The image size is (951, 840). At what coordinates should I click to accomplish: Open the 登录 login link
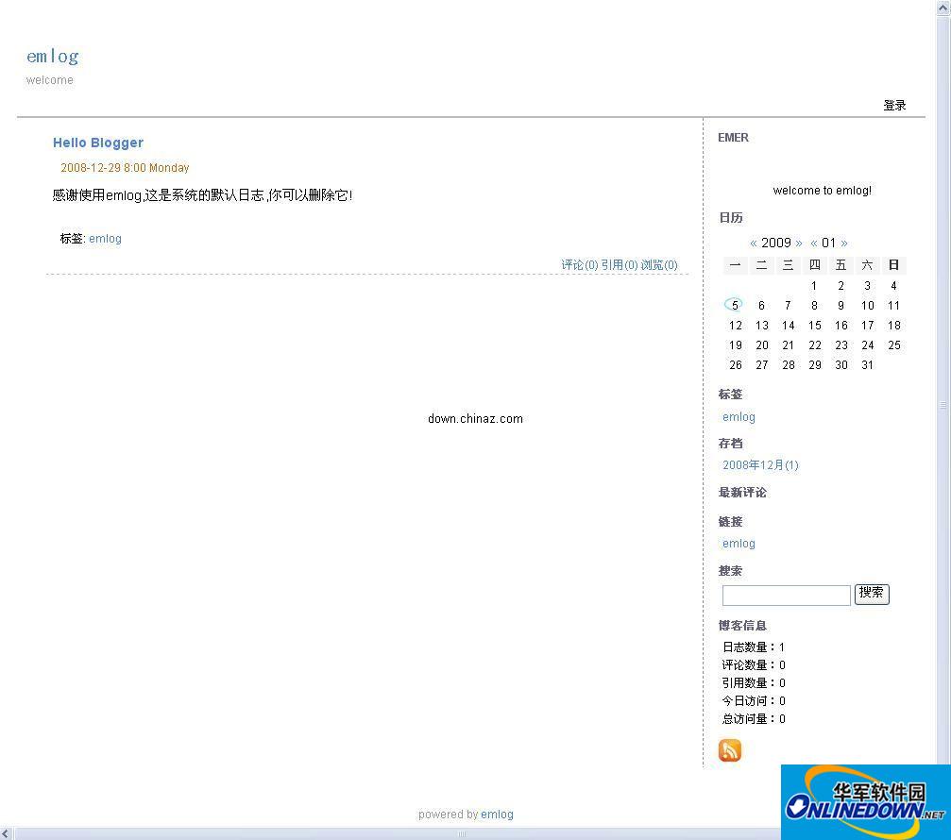[892, 105]
